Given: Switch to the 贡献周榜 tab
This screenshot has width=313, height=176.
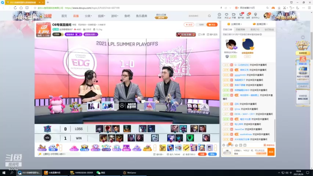Looking at the screenshot, I should (240, 30).
